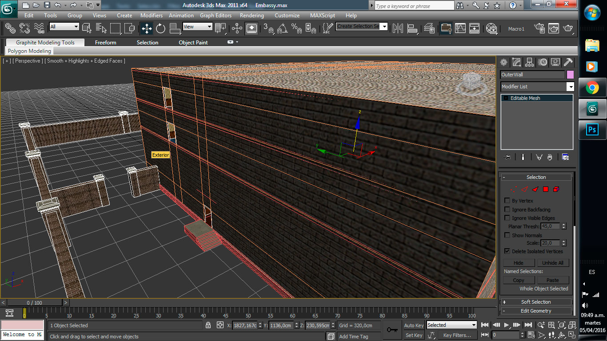The image size is (607, 341).
Task: Open the View reference coordinate dropdown
Action: 197,27
